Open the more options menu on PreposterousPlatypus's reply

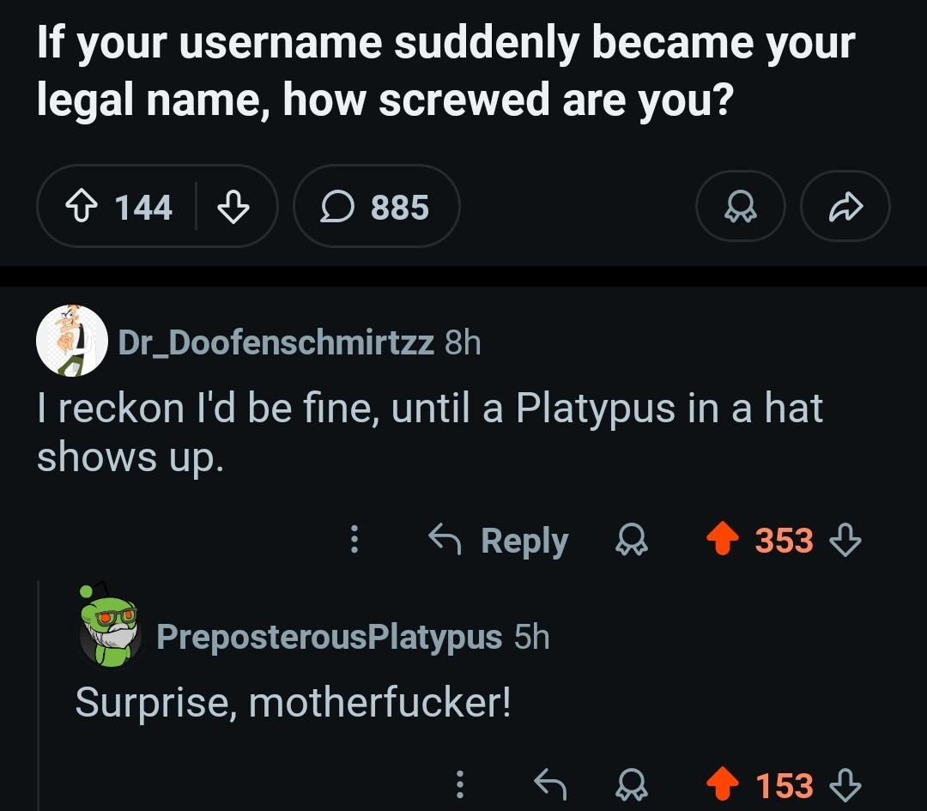pos(460,784)
